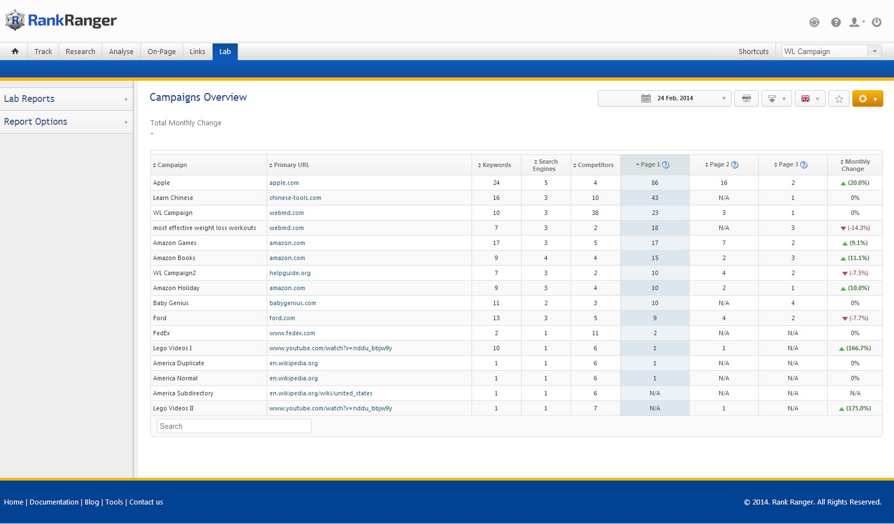Image resolution: width=894 pixels, height=524 pixels.
Task: Open the UK flag language dropdown
Action: point(809,99)
